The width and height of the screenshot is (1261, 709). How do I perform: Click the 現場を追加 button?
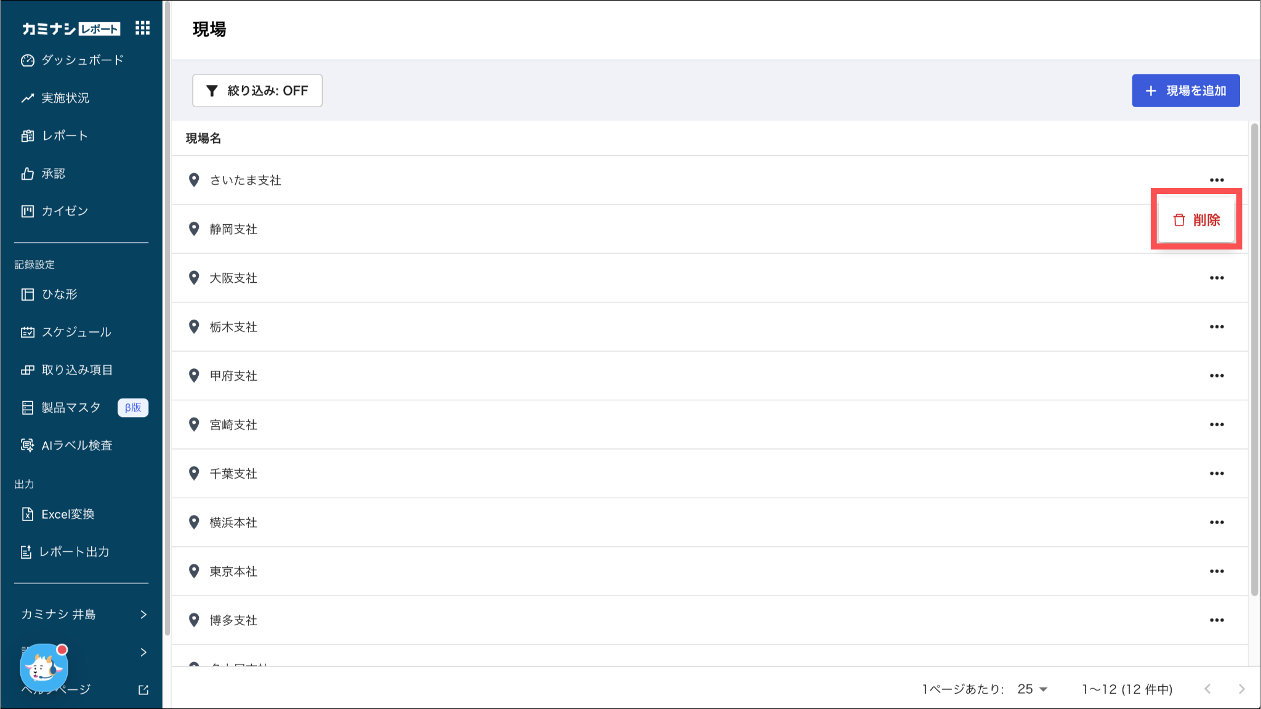(1185, 91)
